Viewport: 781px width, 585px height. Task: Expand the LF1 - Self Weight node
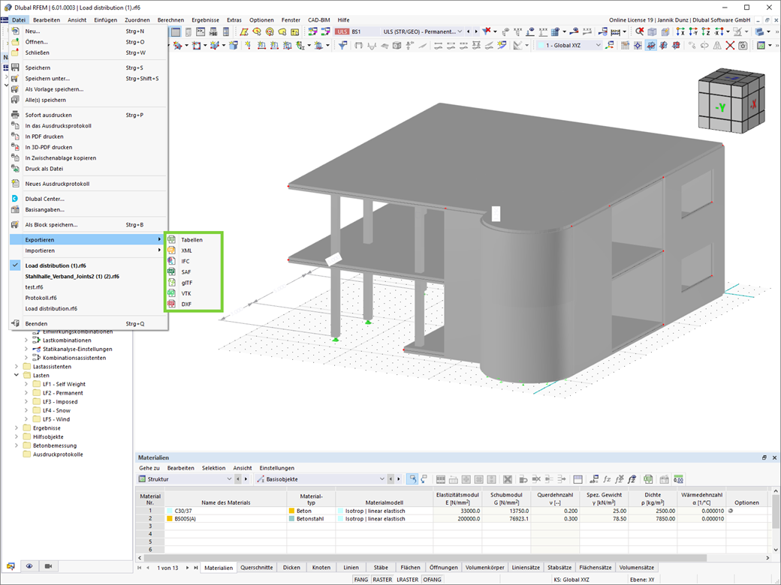(x=26, y=384)
